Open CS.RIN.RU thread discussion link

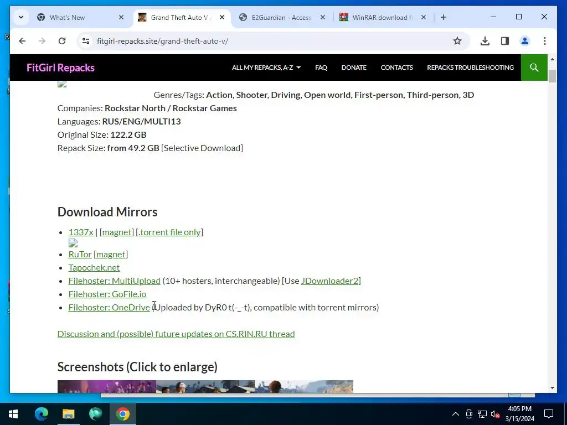[x=176, y=334]
